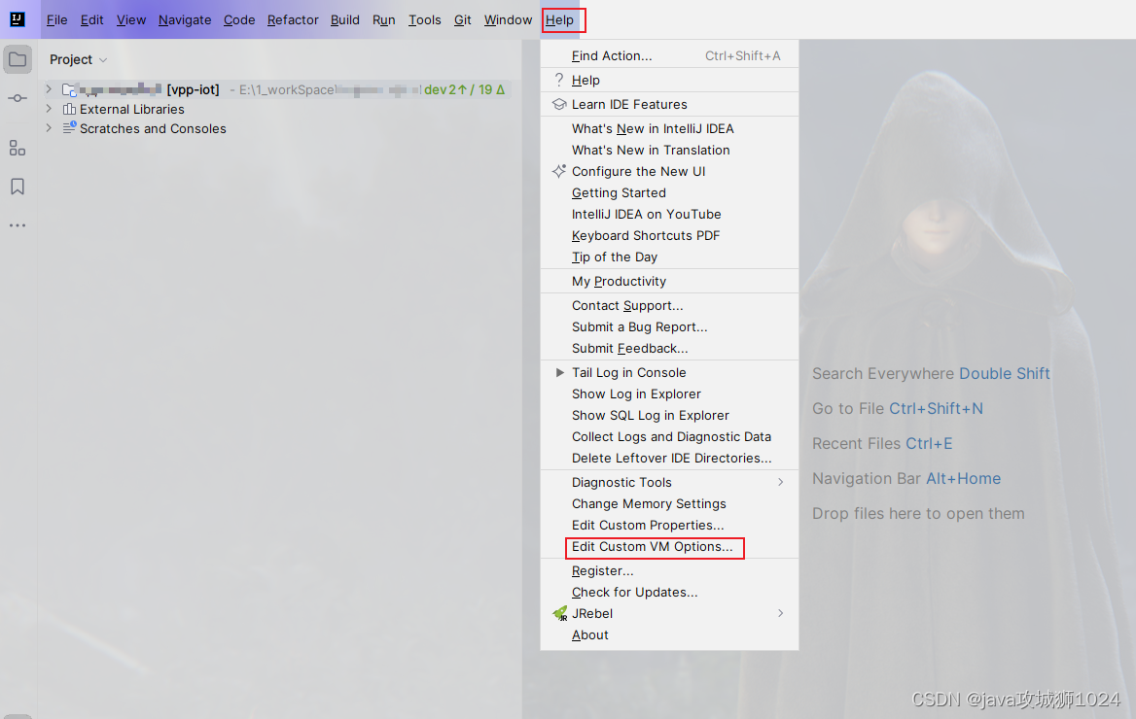Click Tail Log in Console arrow

click(x=559, y=372)
